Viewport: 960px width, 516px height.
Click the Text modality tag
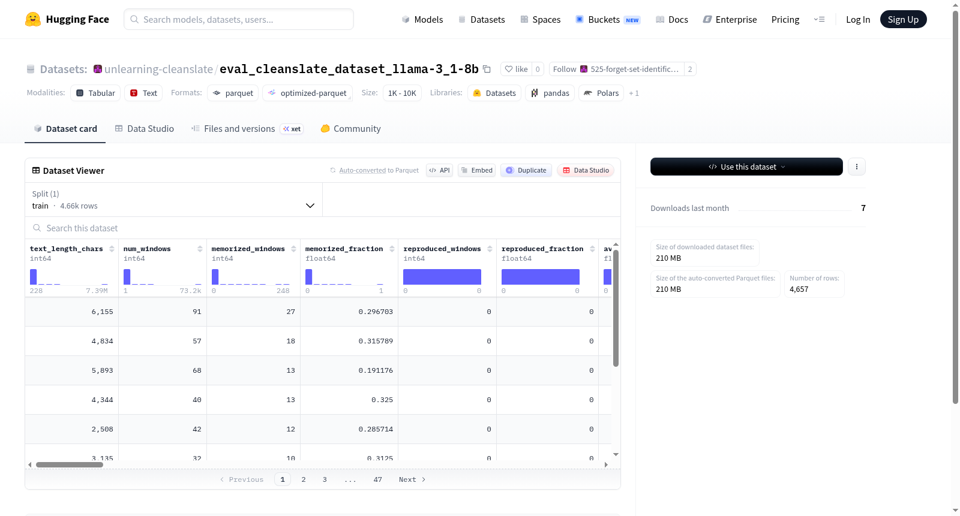click(x=143, y=93)
